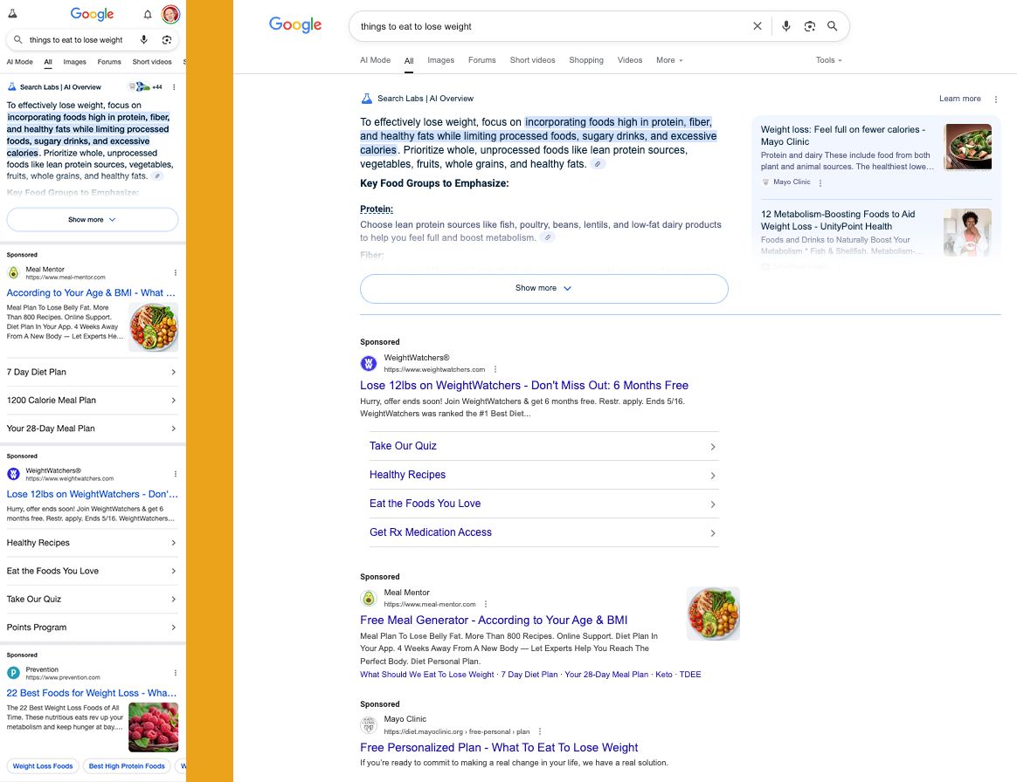Image resolution: width=1017 pixels, height=782 pixels.
Task: Open three-dot menu next to meal-mentor.com desktop ad
Action: (x=486, y=604)
